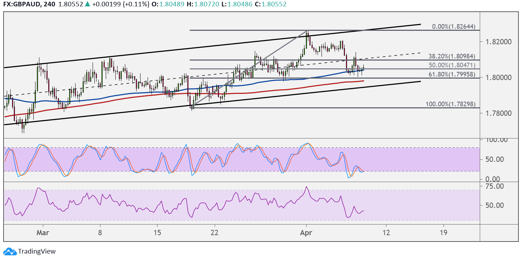Click the 19 date marker on time axis
Screen dimensions: 522x261
pyautogui.click(x=443, y=232)
